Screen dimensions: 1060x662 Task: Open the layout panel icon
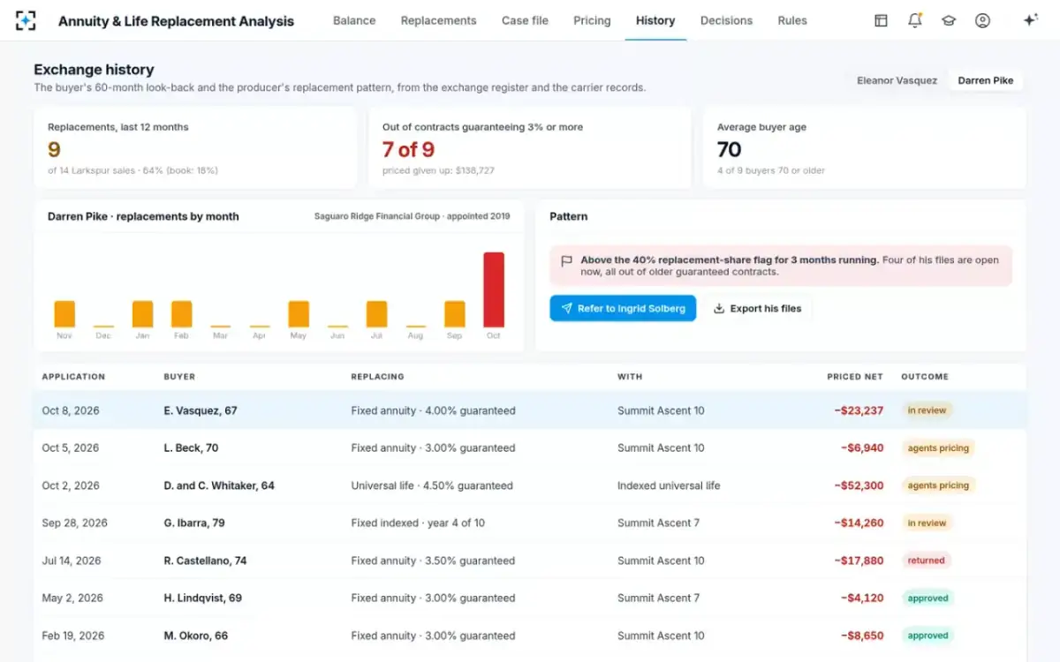tap(881, 20)
